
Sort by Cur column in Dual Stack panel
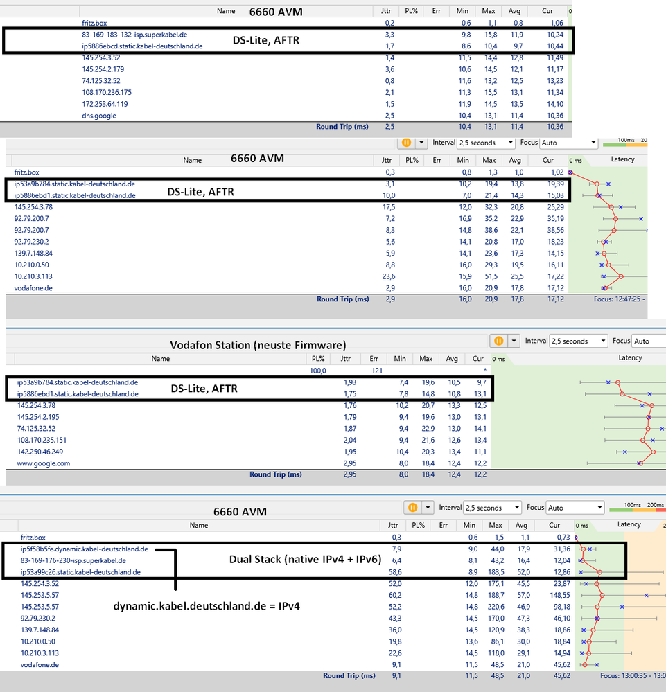[554, 525]
